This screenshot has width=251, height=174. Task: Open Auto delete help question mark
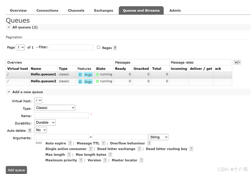[x=30, y=131]
